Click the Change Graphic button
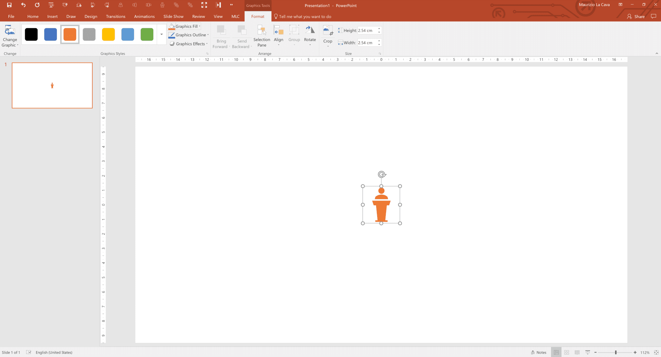This screenshot has width=661, height=357. (x=10, y=35)
